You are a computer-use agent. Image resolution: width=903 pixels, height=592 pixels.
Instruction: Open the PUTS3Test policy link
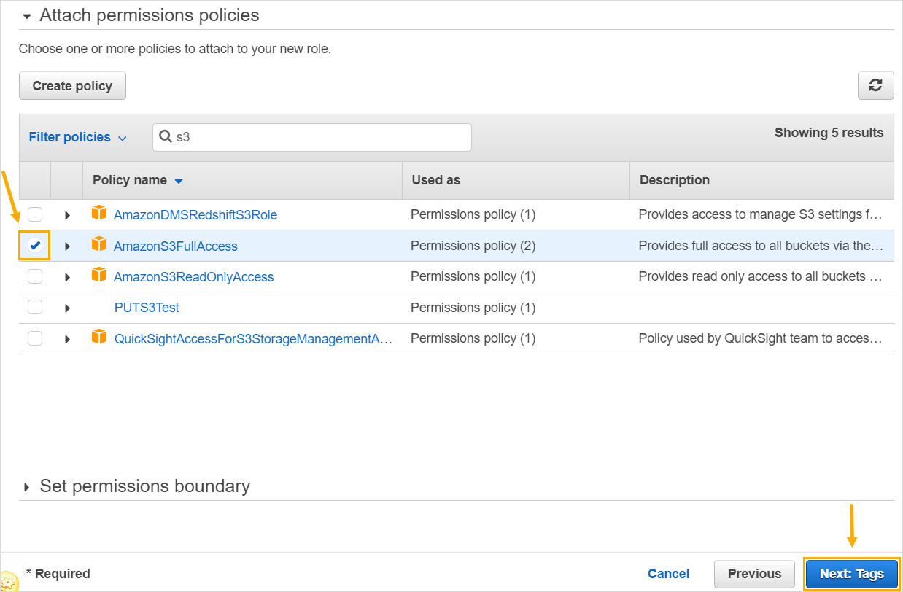click(147, 308)
